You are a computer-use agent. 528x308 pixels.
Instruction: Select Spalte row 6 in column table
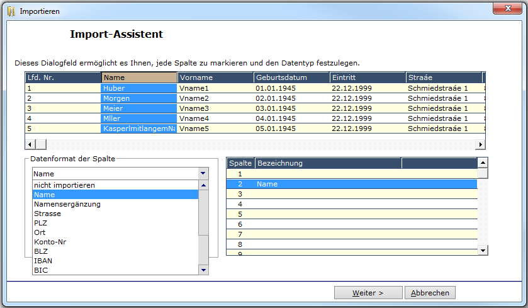click(x=352, y=224)
